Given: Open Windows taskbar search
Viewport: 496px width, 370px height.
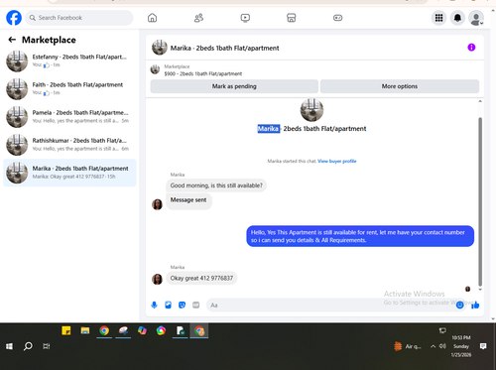Looking at the screenshot, I should click(28, 346).
